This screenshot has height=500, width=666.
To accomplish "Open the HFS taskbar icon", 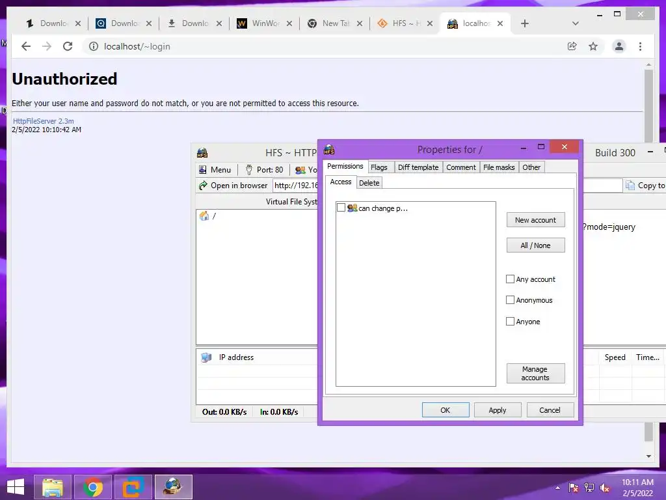I will 173,487.
